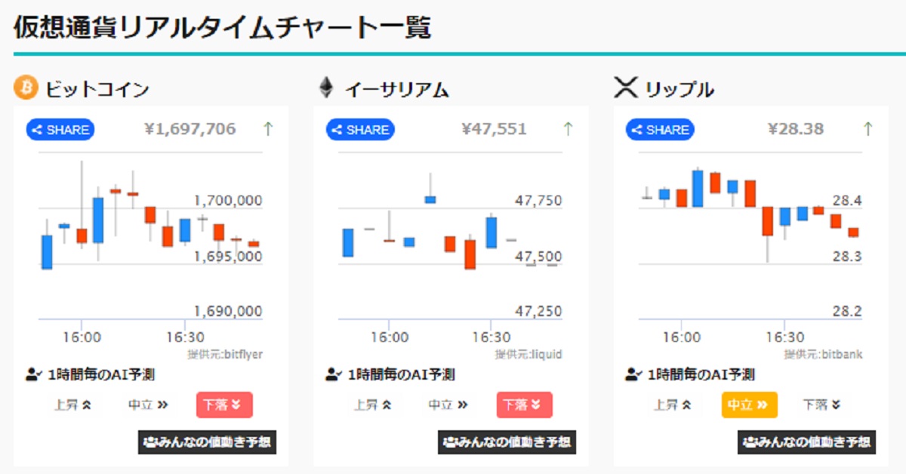The image size is (906, 474).
Task: Click the AI prediction person icon under Ripple chart
Action: pyautogui.click(x=633, y=374)
